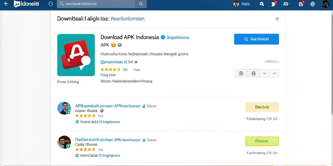Click the minus icon button
The height and width of the screenshot is (166, 333).
264,73
